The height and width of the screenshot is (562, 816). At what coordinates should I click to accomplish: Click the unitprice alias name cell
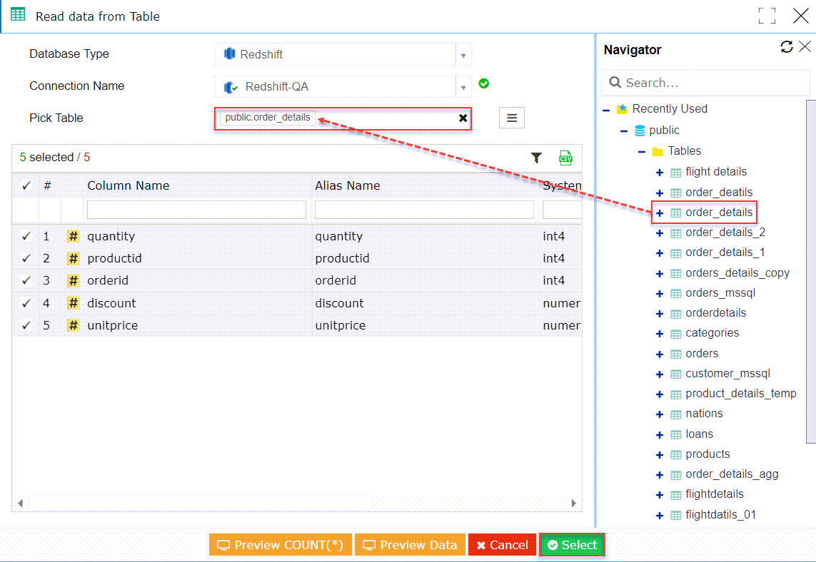click(x=341, y=325)
